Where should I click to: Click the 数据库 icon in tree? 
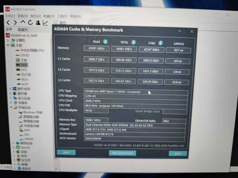point(19,168)
